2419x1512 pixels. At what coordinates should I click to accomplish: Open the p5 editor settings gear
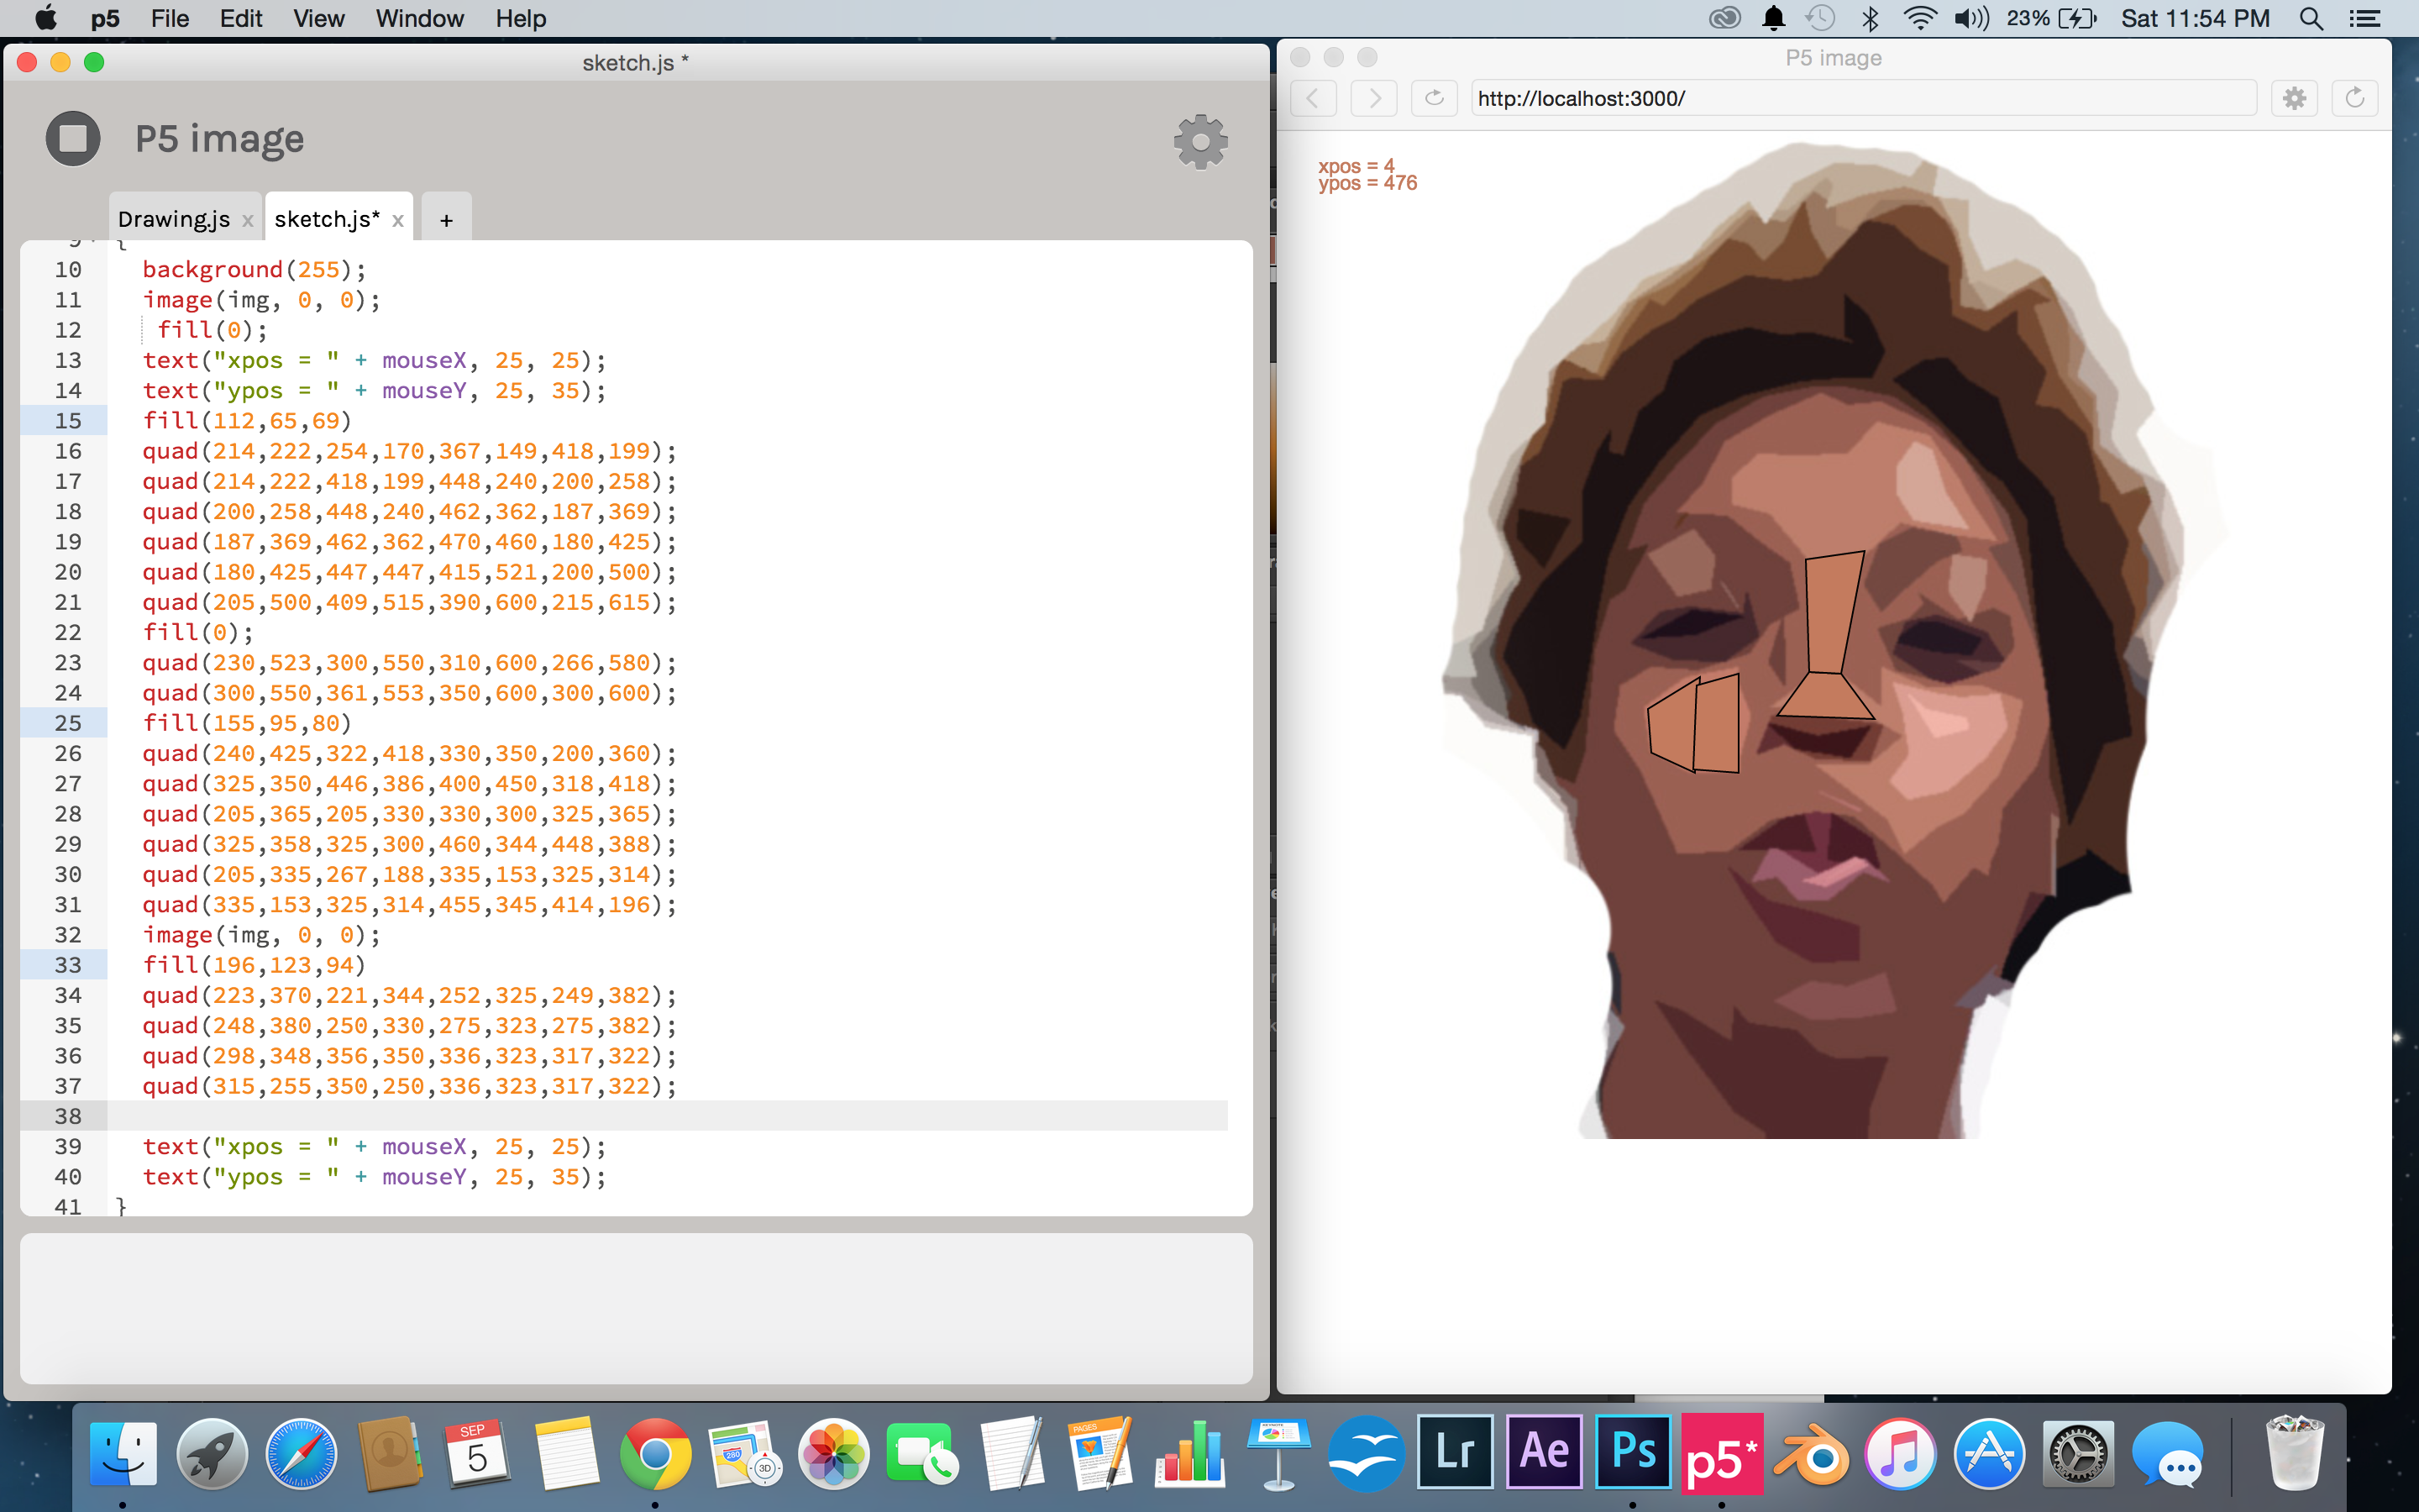pyautogui.click(x=1200, y=142)
